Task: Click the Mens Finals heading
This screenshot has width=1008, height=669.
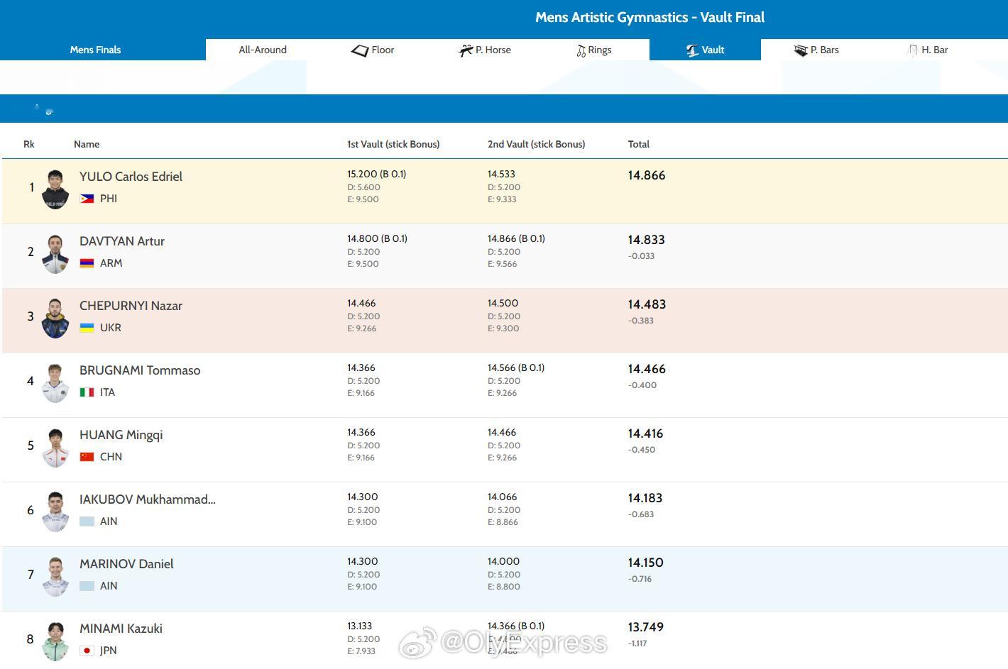Action: click(95, 50)
